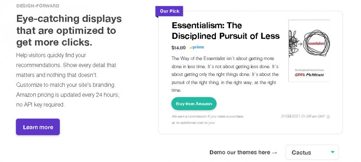Viewport: 361px width, 162px height.
Task: Click the 07/09/2021 price update timestamp
Action: pos(303,116)
